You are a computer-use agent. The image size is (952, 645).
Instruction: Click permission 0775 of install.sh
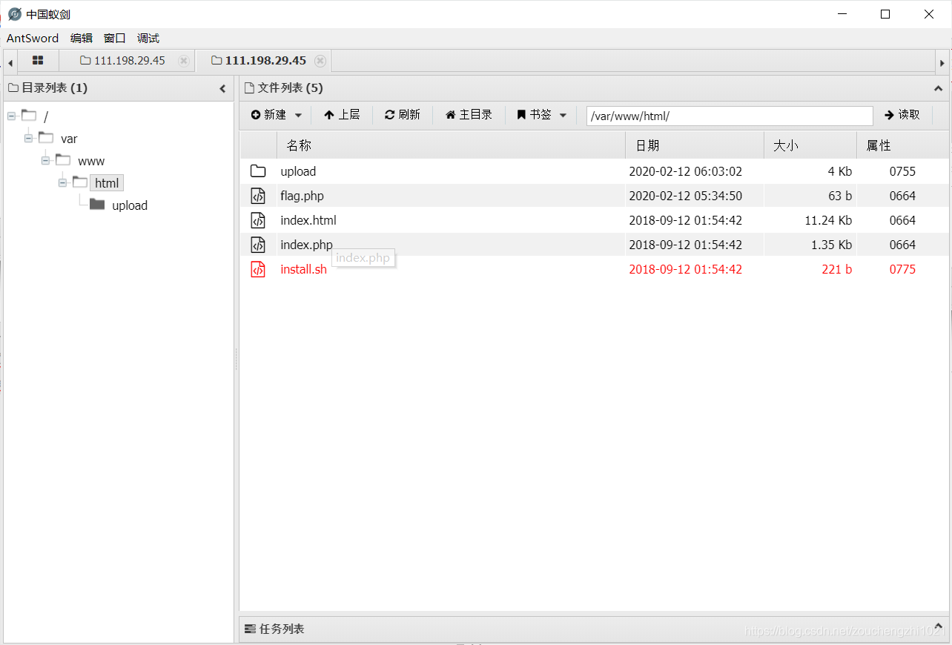click(902, 269)
